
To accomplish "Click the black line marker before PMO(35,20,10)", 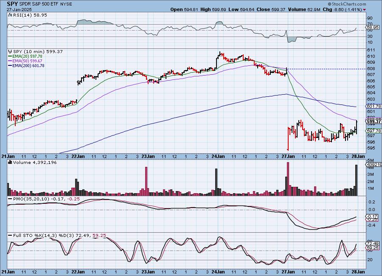I will 10,199.
